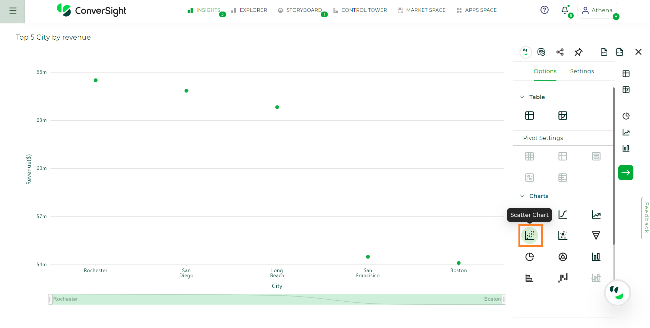Select the waterfall chart icon

pos(563,278)
